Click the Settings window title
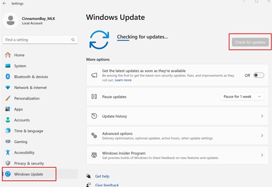This screenshot has height=187, width=272. tap(18, 3)
